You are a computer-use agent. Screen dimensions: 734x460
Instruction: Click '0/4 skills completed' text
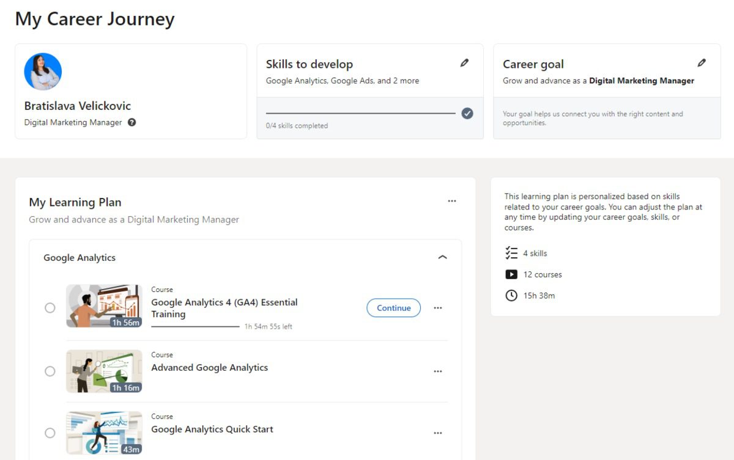point(297,126)
